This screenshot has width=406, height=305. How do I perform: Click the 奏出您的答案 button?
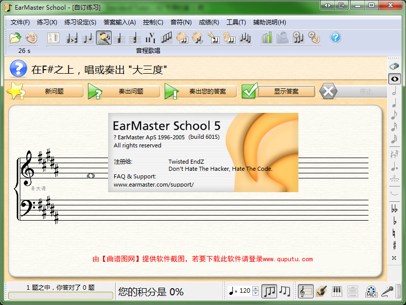(x=200, y=91)
